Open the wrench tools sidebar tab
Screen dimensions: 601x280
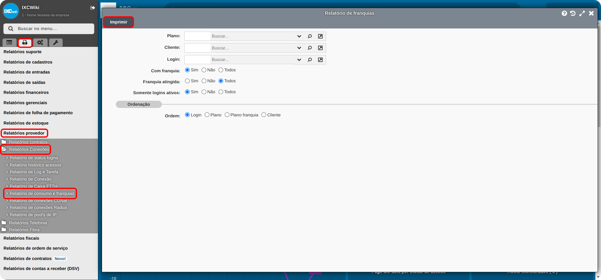click(56, 43)
